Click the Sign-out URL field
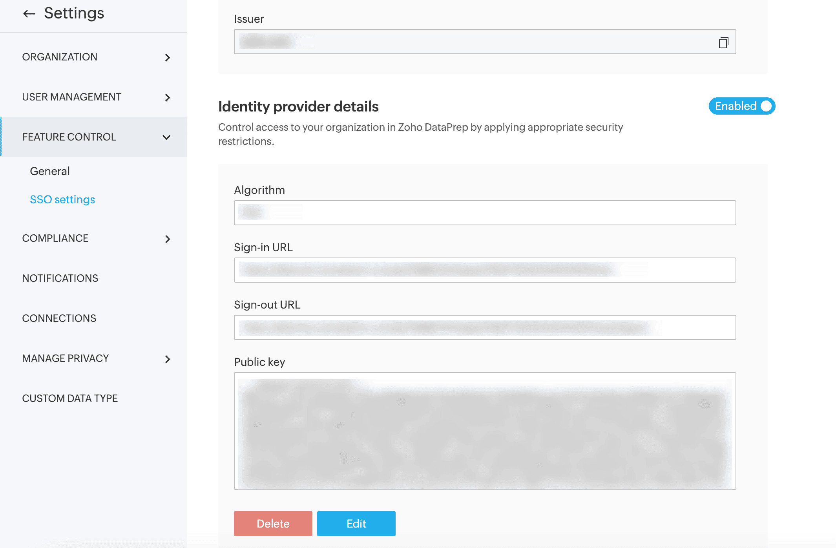The image size is (836, 548). point(485,327)
